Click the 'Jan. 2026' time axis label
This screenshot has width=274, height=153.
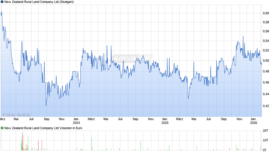point(254,121)
